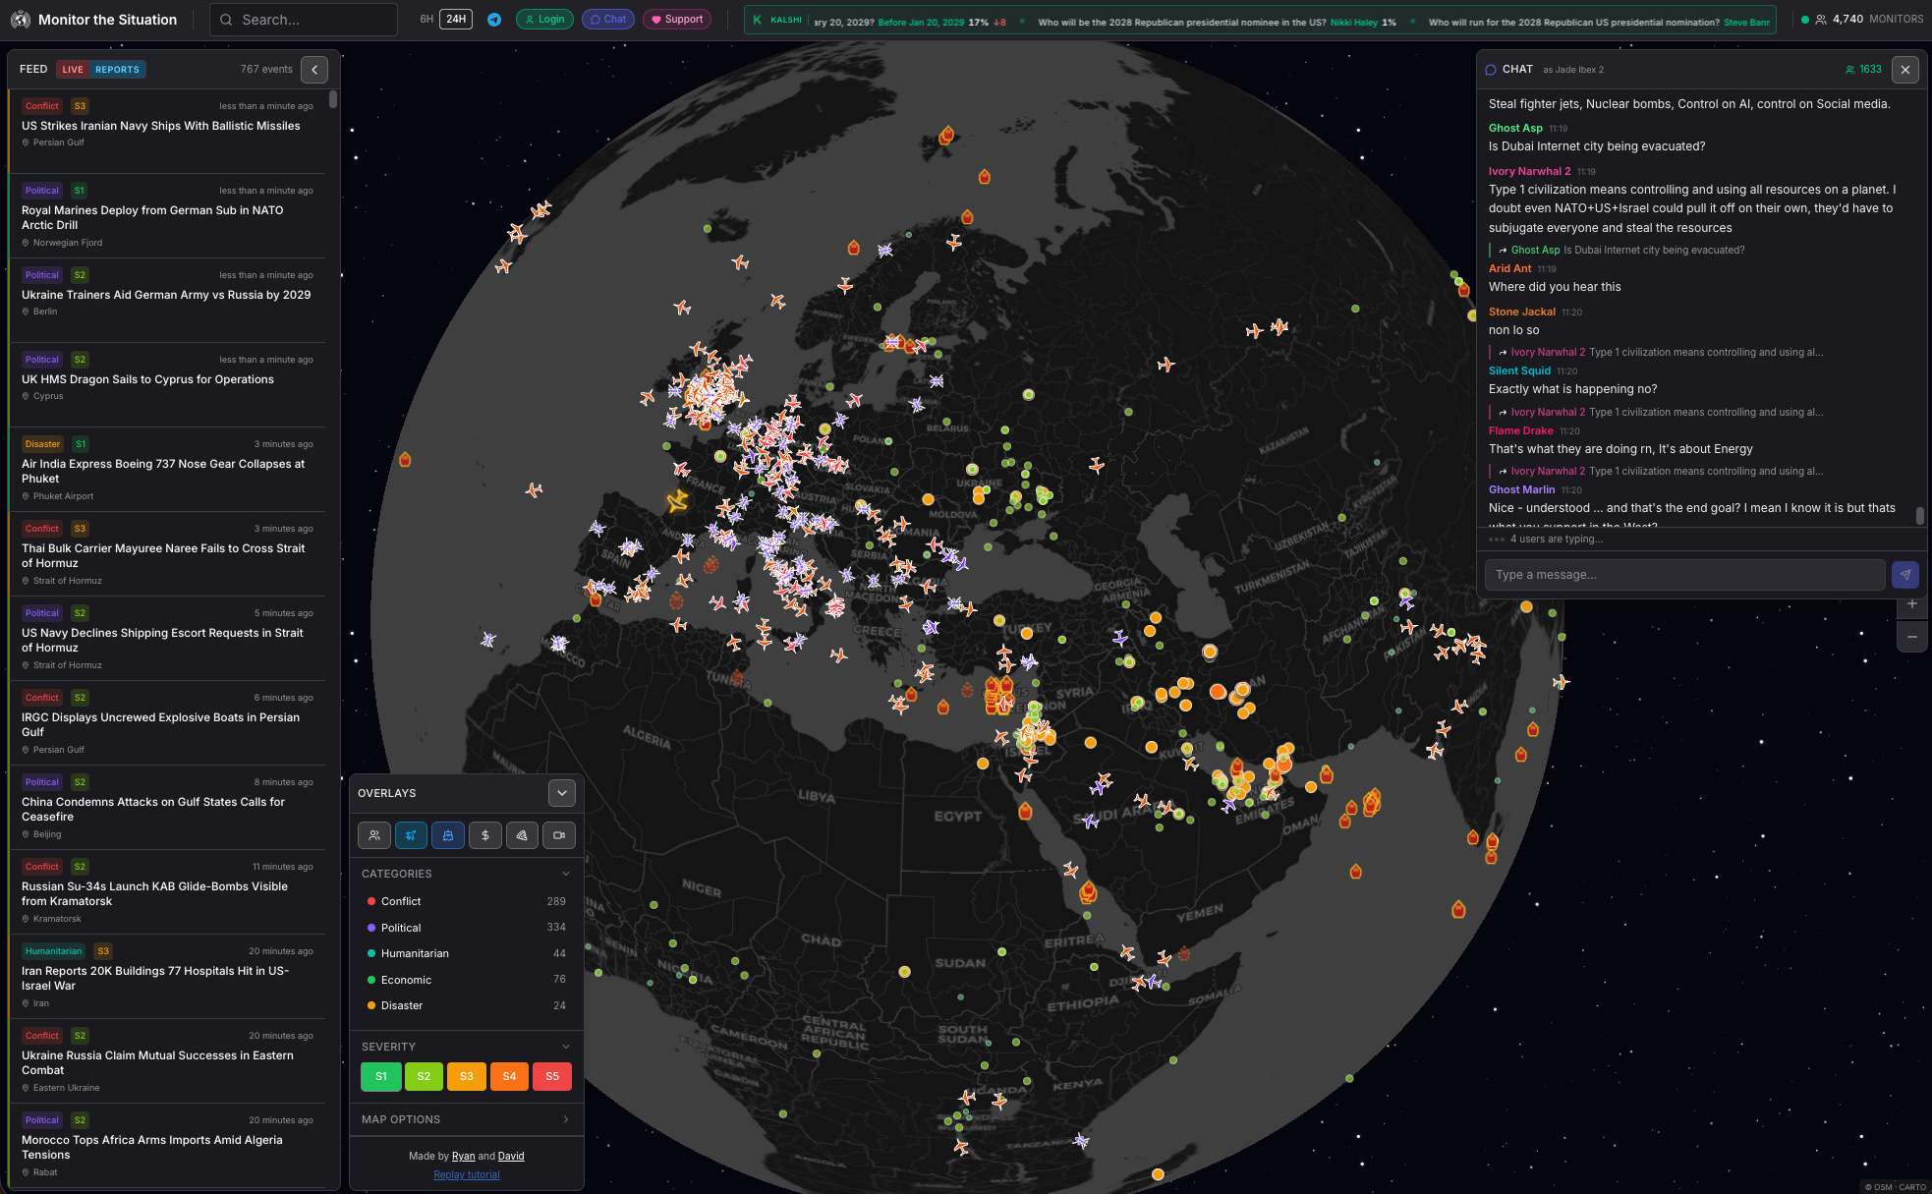Click the Login button
The width and height of the screenshot is (1932, 1194).
[x=543, y=20]
